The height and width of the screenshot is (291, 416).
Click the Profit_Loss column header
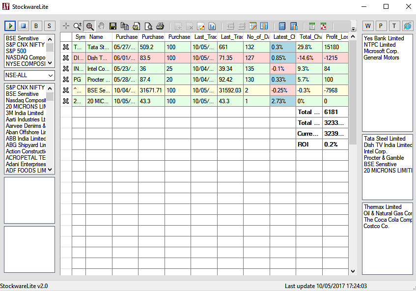(x=335, y=37)
